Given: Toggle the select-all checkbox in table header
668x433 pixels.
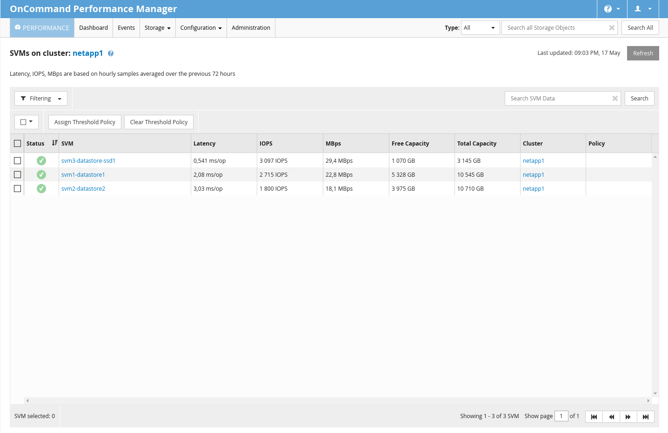Looking at the screenshot, I should (18, 143).
